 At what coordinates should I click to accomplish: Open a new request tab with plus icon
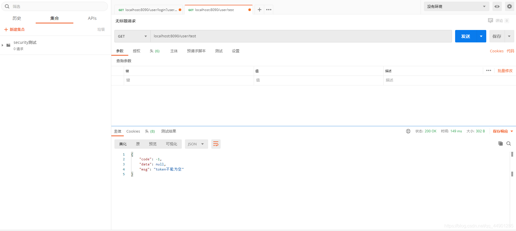tap(259, 10)
